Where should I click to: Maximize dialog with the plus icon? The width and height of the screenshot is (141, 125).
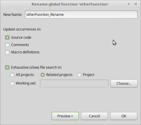(129, 4)
